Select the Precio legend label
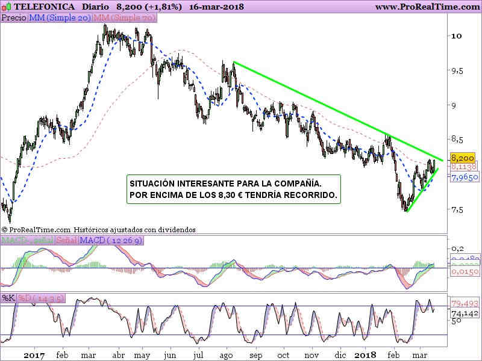This screenshot has width=482, height=361. pyautogui.click(x=14, y=17)
